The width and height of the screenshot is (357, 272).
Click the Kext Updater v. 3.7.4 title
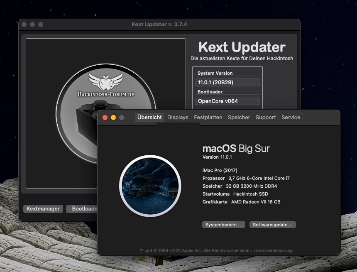coord(159,25)
